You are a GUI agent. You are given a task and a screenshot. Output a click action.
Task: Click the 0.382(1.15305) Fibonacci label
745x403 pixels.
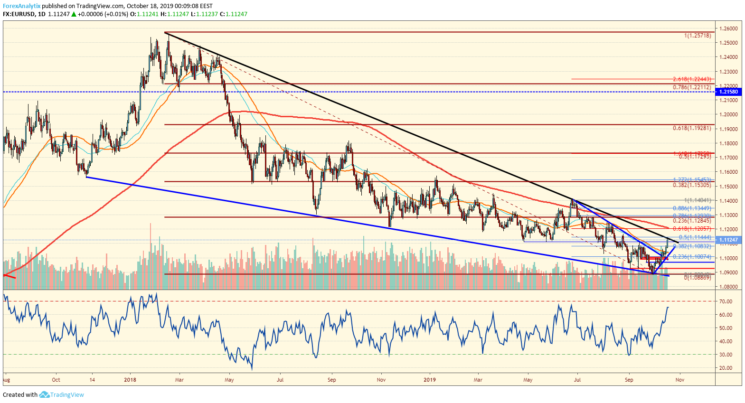pyautogui.click(x=692, y=185)
